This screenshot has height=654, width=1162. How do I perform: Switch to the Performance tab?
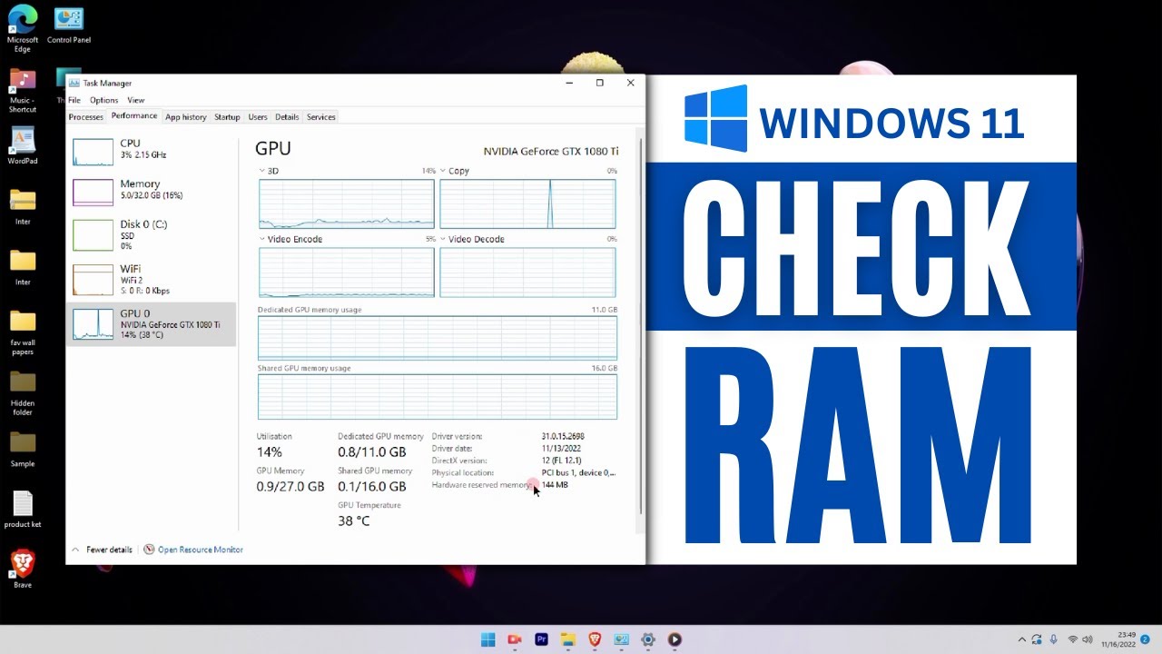point(134,116)
